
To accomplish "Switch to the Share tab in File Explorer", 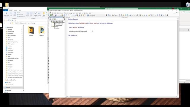I will point(15,10).
